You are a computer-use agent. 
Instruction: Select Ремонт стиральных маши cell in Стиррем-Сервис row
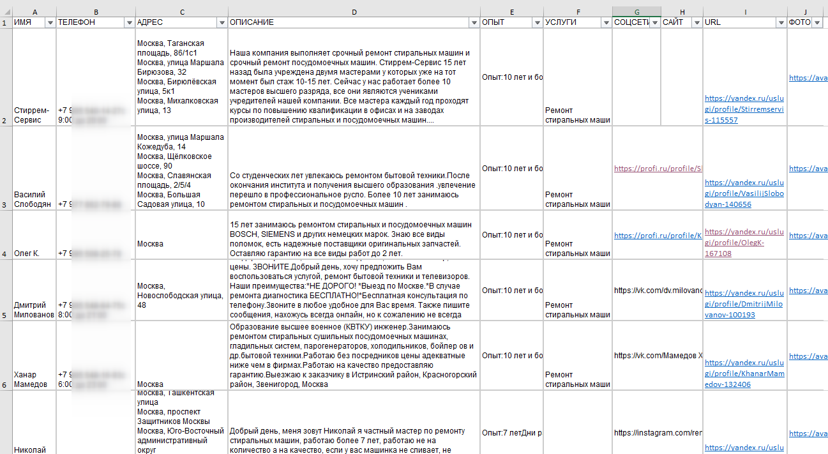click(x=578, y=77)
